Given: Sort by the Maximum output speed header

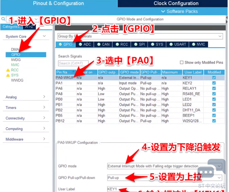Looking at the screenshot, I should tap(172, 72).
